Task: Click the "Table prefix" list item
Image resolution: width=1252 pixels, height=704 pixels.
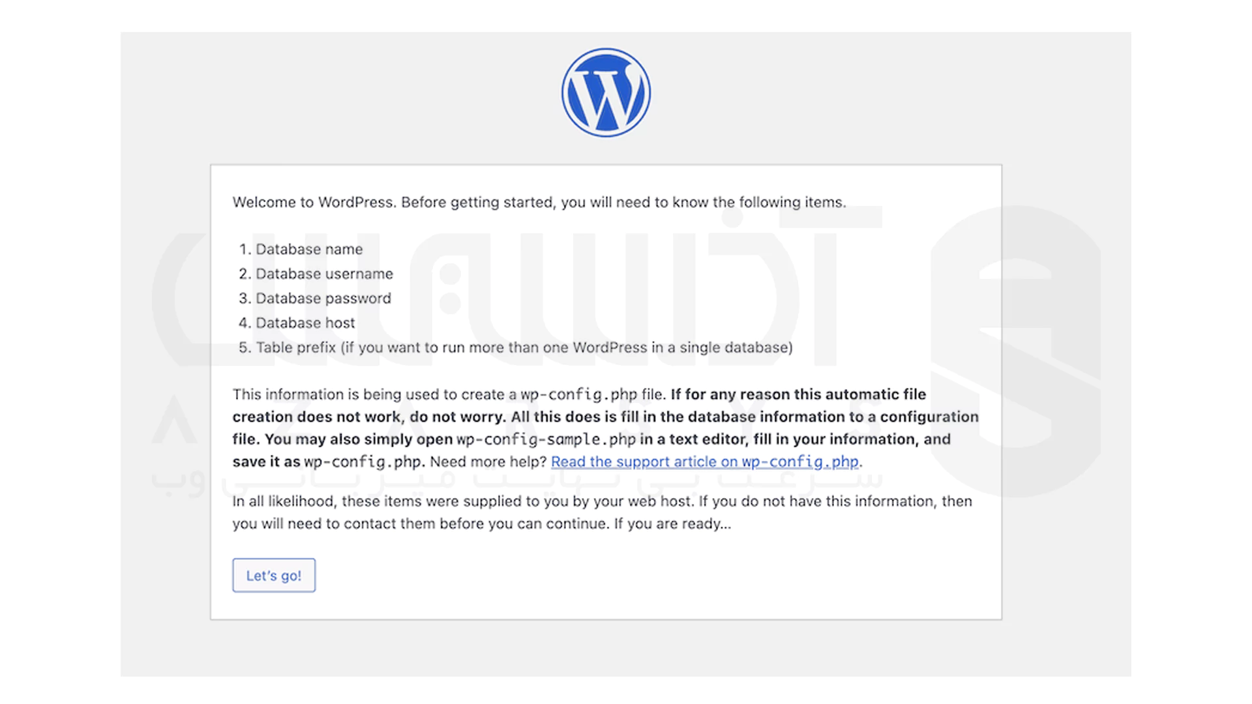Action: pyautogui.click(x=524, y=347)
